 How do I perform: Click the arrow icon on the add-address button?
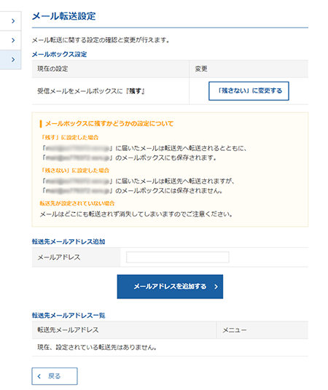click(216, 286)
